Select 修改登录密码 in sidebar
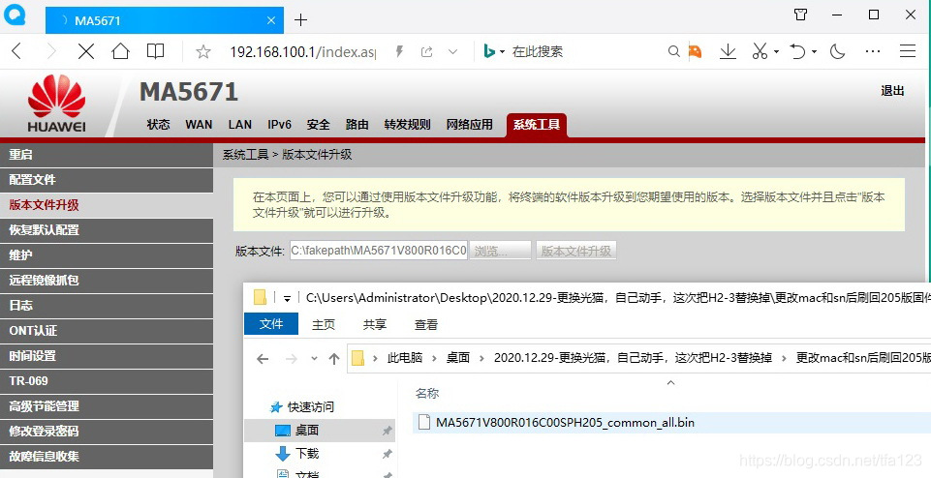931x478 pixels. (x=107, y=432)
